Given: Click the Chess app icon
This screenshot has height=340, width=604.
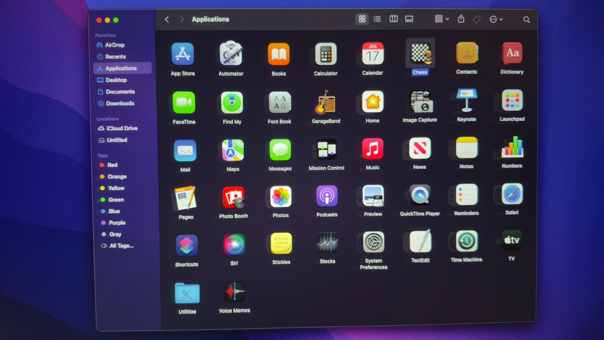Looking at the screenshot, I should click(x=420, y=53).
